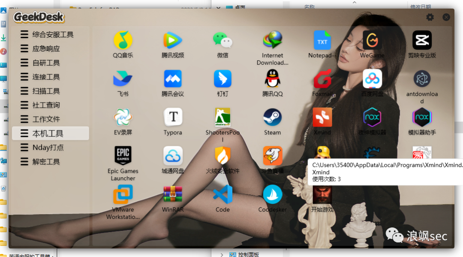Open the WinRAR archive icon

[173, 194]
